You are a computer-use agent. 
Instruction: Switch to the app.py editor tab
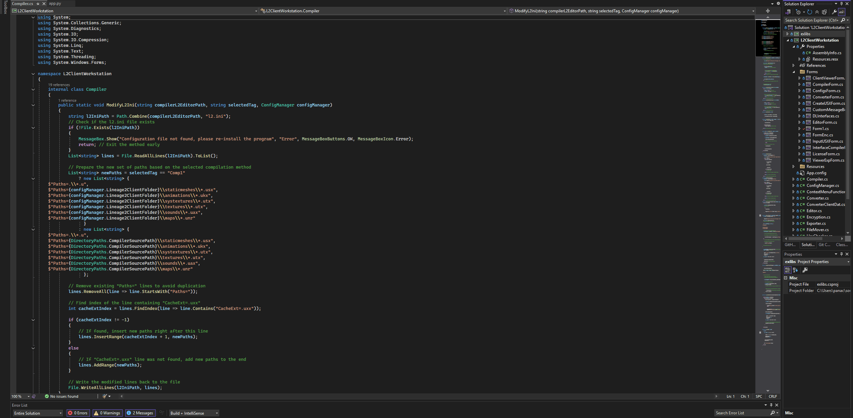coord(55,4)
